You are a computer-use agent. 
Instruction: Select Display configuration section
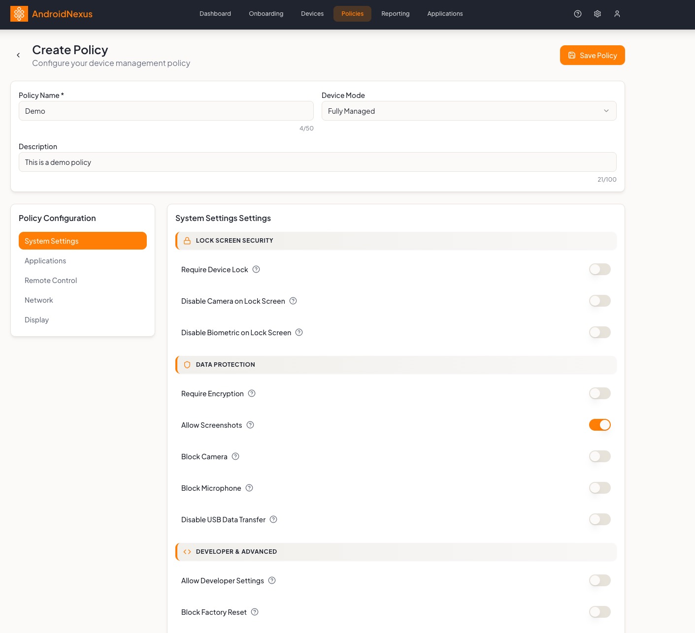point(83,319)
